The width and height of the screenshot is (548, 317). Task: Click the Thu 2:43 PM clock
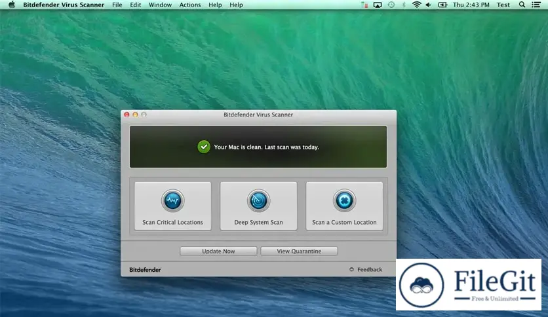(471, 5)
